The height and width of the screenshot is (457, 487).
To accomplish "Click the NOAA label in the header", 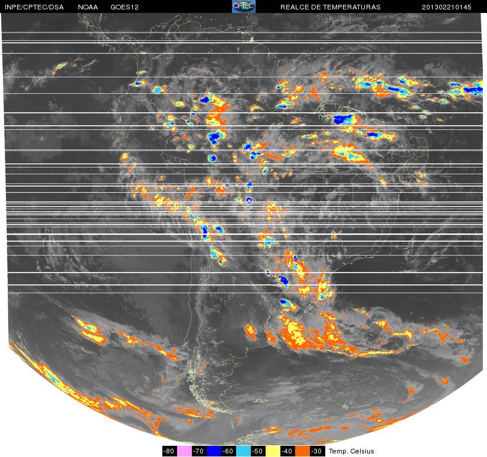I will 88,7.
